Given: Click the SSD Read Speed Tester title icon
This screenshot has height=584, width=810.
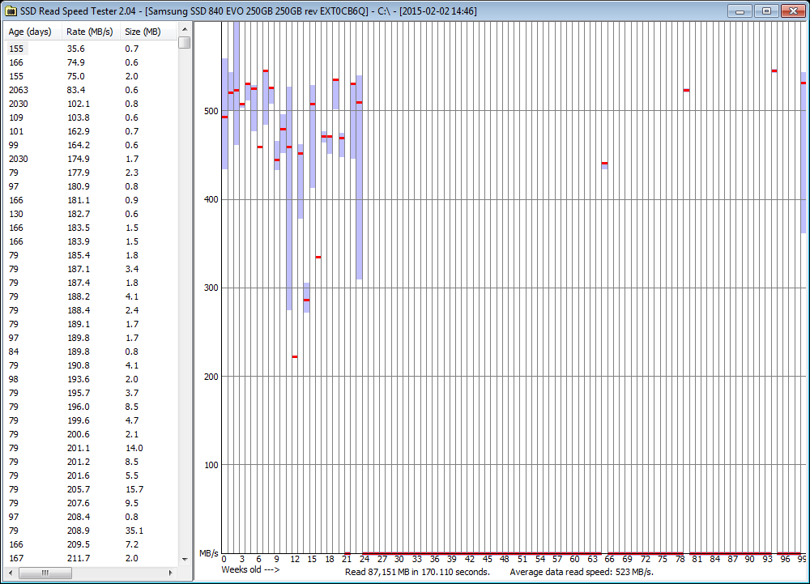Looking at the screenshot, I should click(11, 11).
